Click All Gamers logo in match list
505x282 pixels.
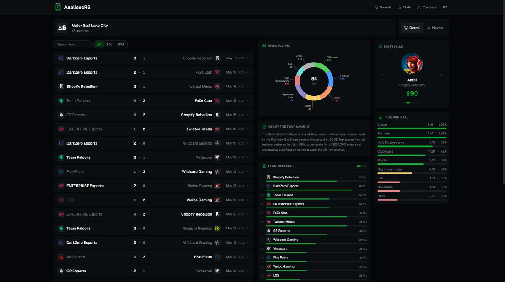[x=61, y=257]
